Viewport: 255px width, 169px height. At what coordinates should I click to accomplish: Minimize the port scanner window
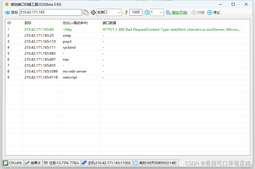click(x=220, y=4)
